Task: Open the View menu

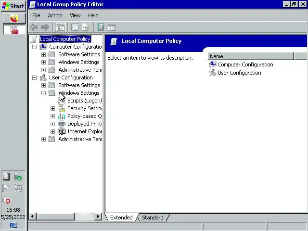Action: (75, 15)
